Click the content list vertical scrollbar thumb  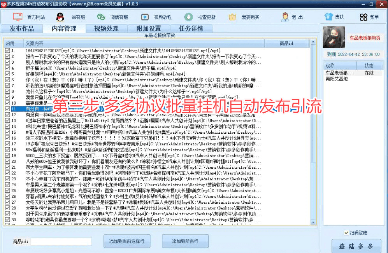click(313, 104)
